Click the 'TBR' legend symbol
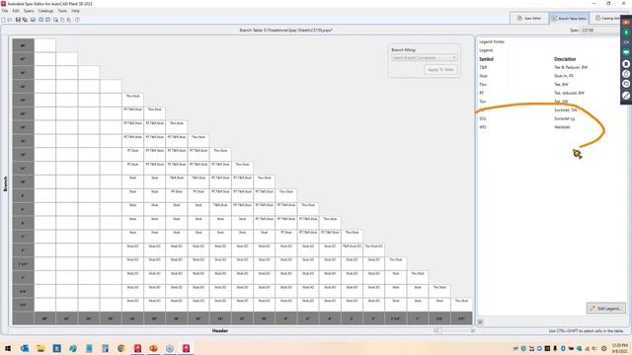The image size is (632, 355). (x=483, y=68)
